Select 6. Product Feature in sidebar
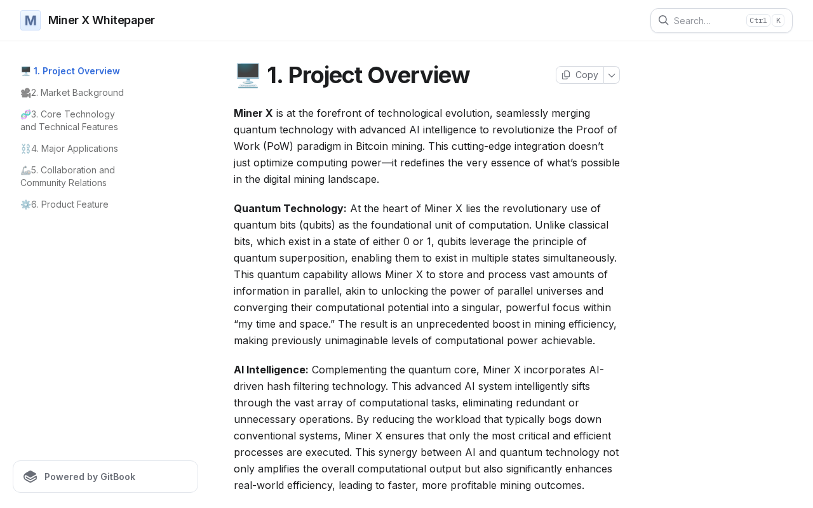This screenshot has height=508, width=813. 70,204
